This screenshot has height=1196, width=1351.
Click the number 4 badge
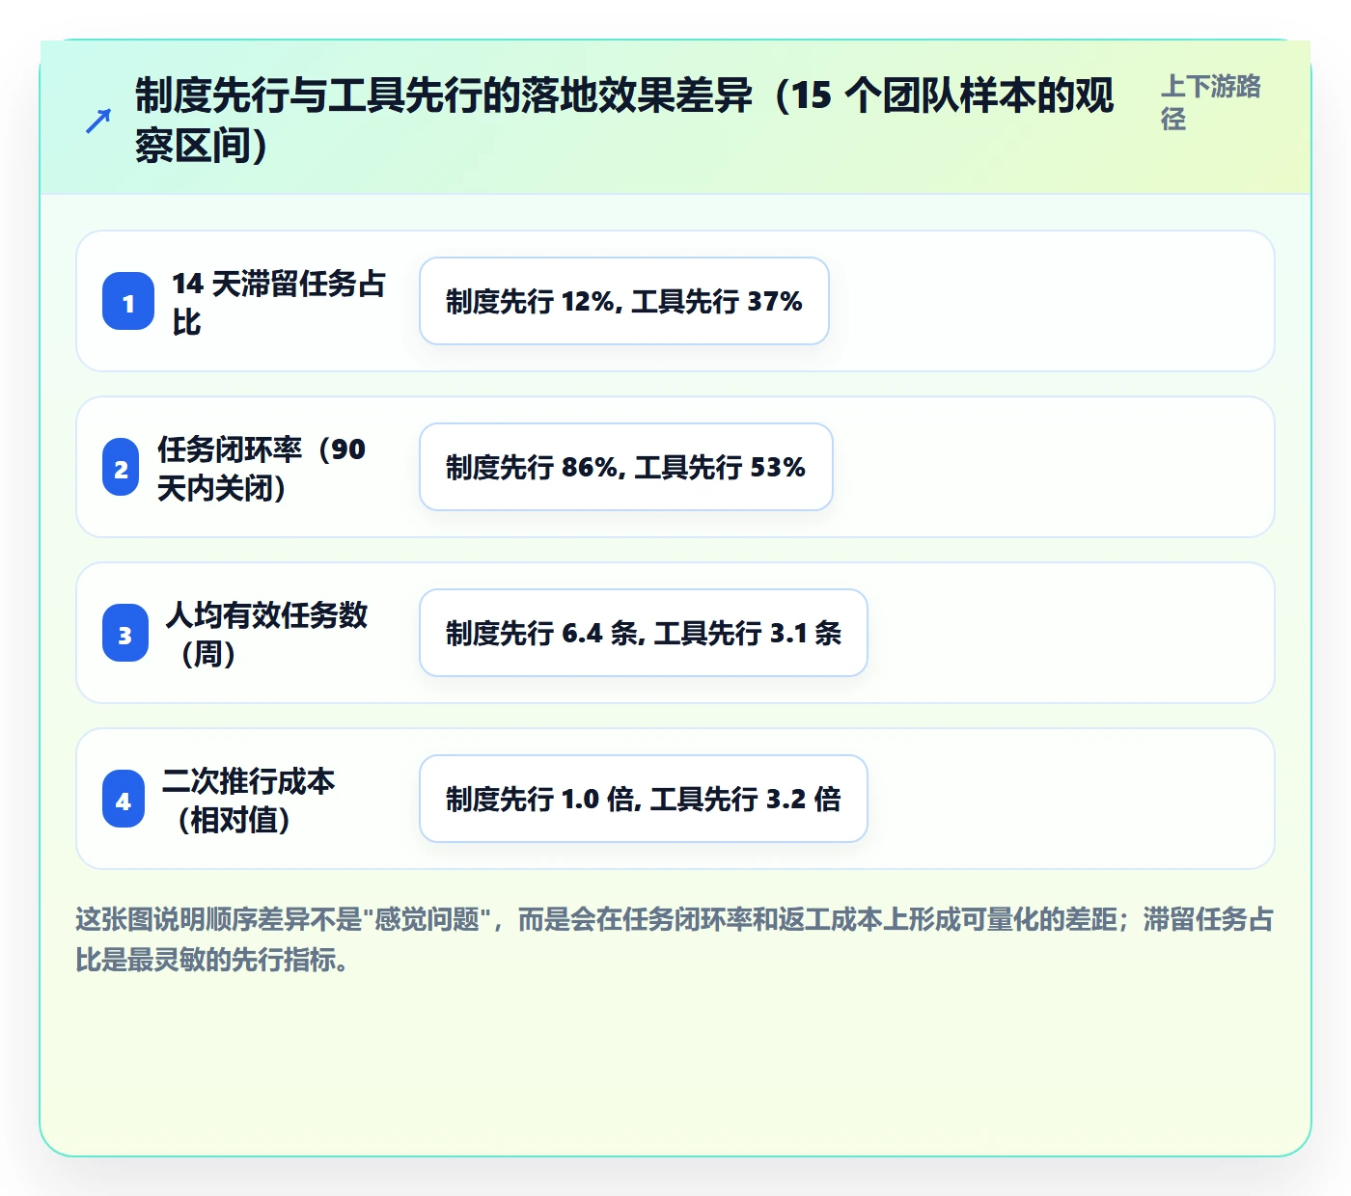point(124,800)
